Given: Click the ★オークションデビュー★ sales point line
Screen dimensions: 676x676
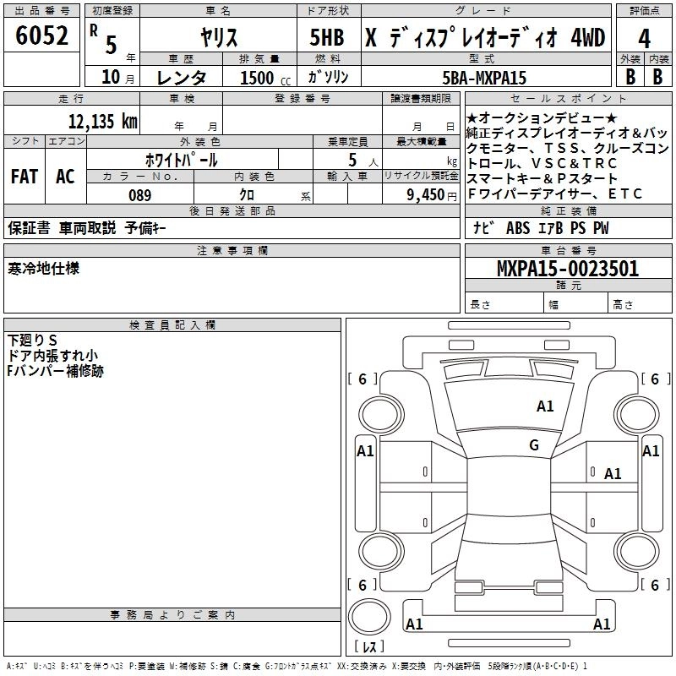Looking at the screenshot, I should (542, 117).
